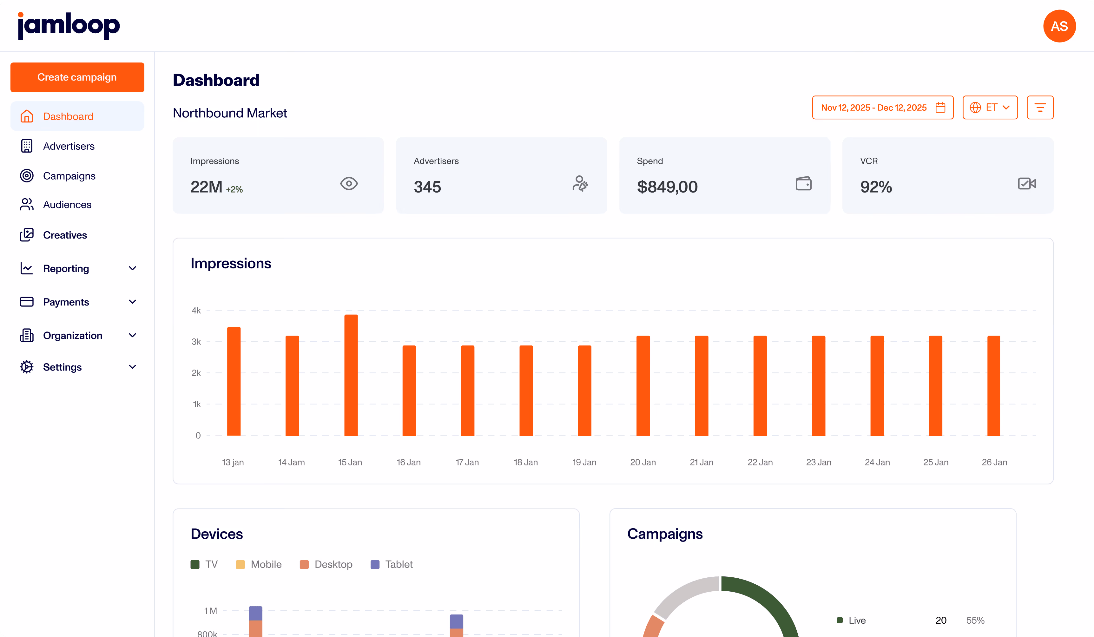Click the wallet icon on Spend card
The height and width of the screenshot is (637, 1094).
click(804, 184)
